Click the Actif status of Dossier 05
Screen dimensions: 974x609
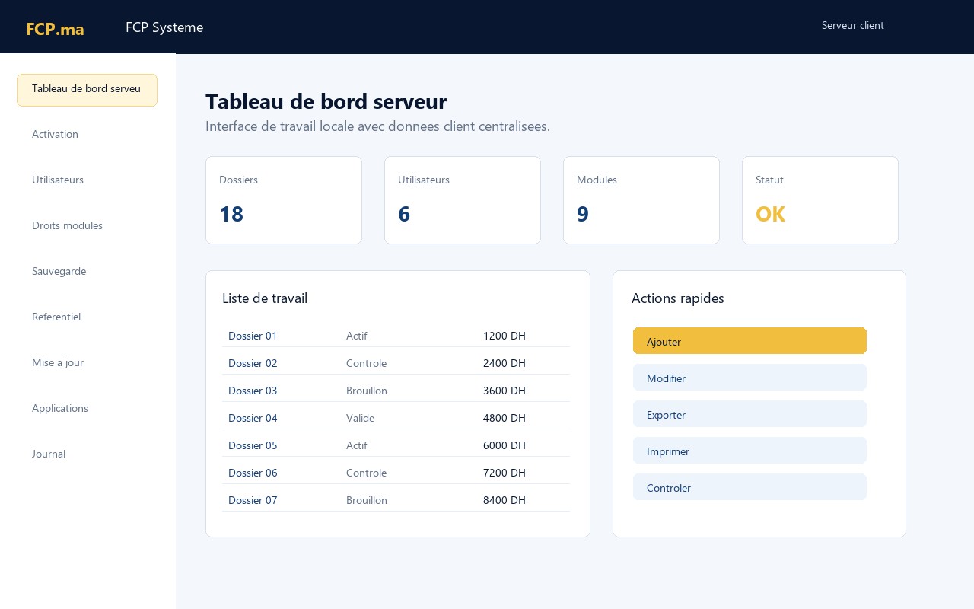[x=357, y=445]
